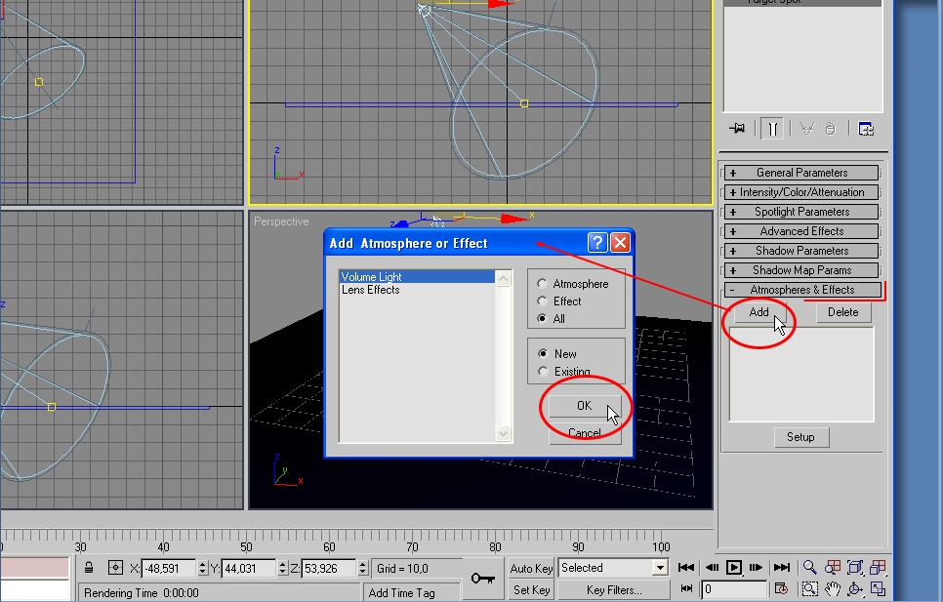
Task: Click the Delete button
Action: 843,312
